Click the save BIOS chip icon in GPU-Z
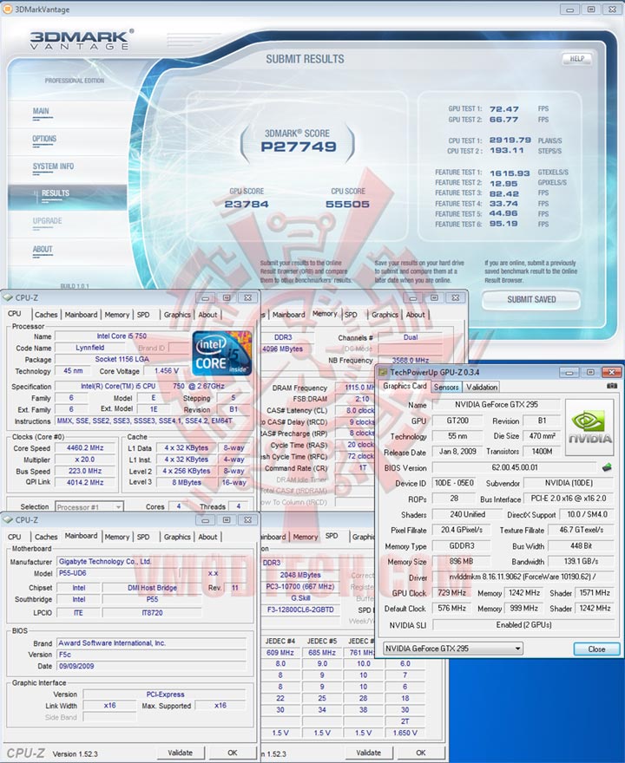The width and height of the screenshot is (625, 763). pyautogui.click(x=607, y=467)
